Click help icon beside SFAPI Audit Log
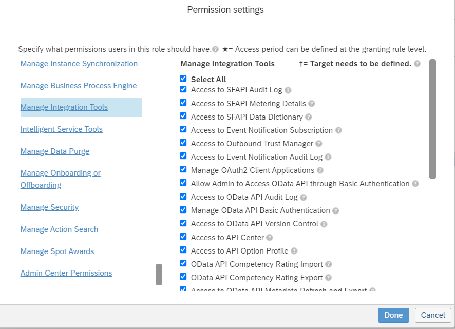The image size is (455, 329). pyautogui.click(x=288, y=90)
